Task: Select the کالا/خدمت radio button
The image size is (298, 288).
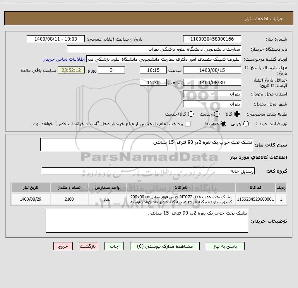Action: click(x=191, y=114)
